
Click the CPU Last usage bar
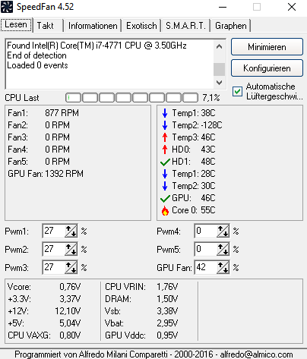pos(131,97)
